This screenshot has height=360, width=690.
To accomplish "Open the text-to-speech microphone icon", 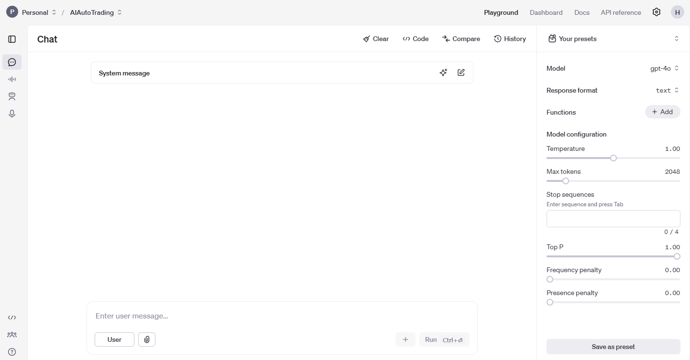I will pos(12,114).
